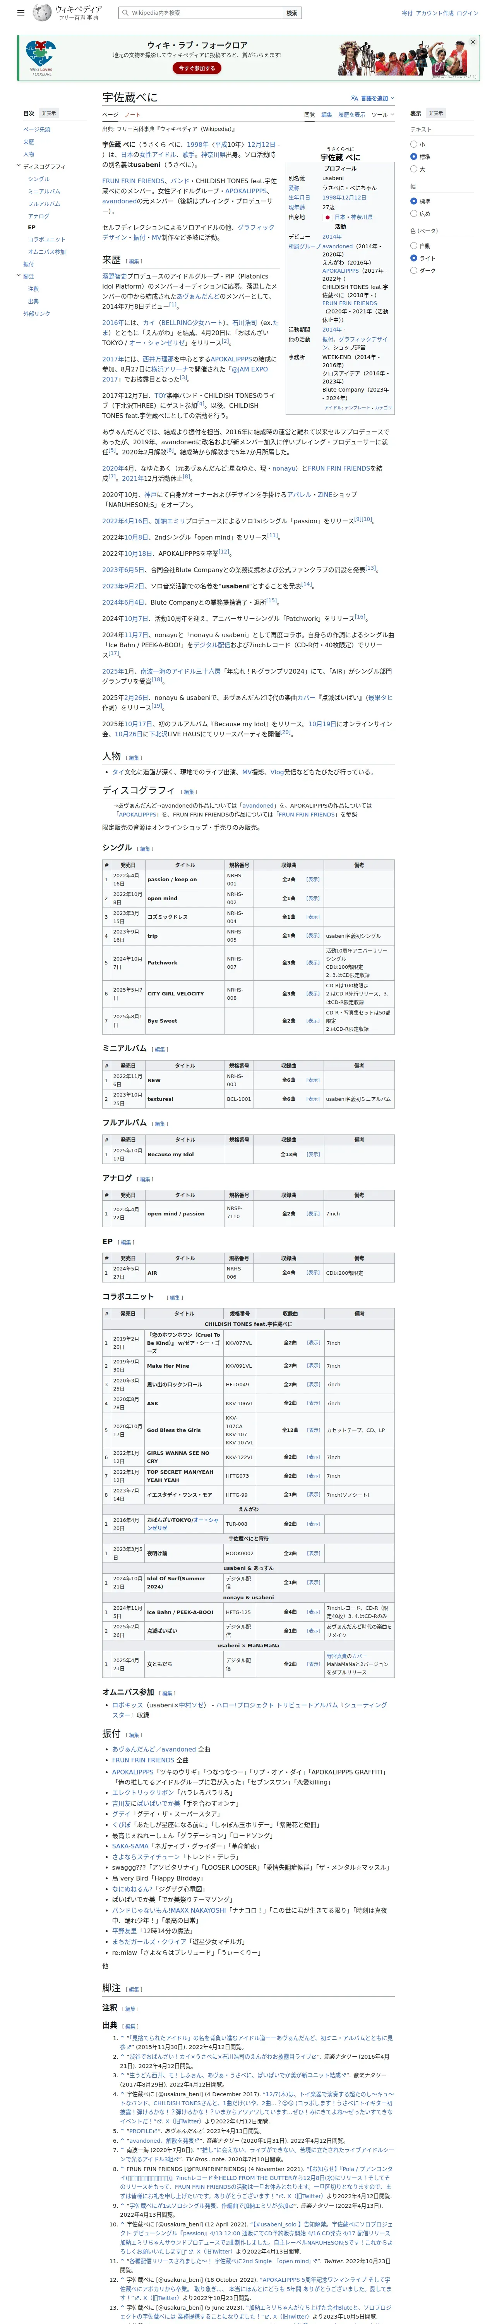Go to コラボユニット in contents sidebar

pyautogui.click(x=47, y=239)
